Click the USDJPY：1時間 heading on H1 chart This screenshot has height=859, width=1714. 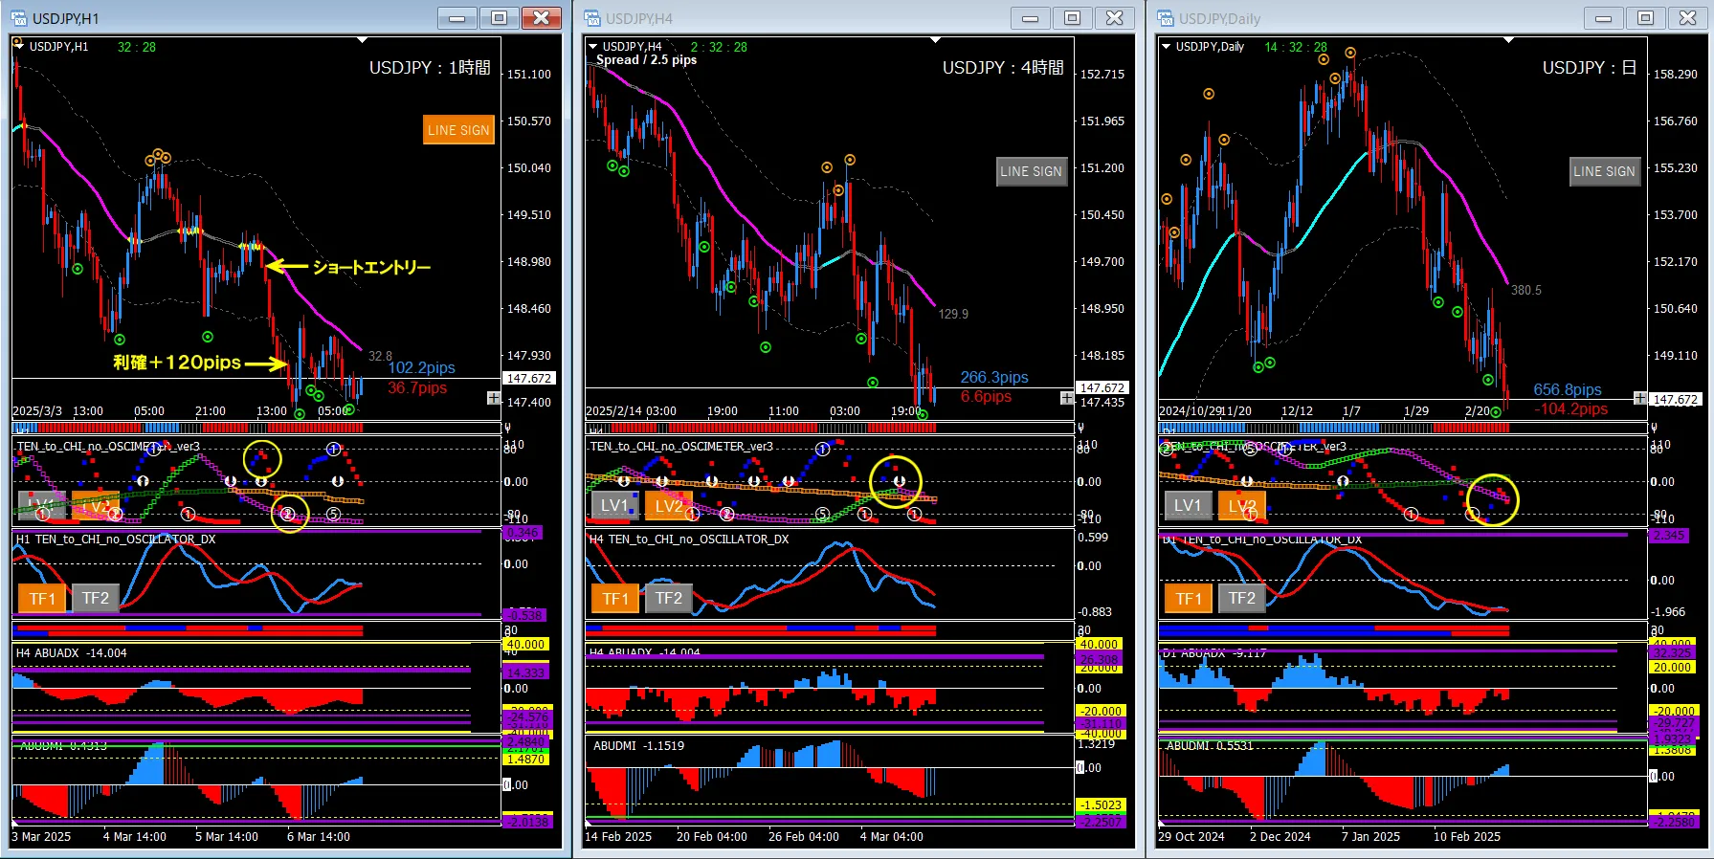430,68
